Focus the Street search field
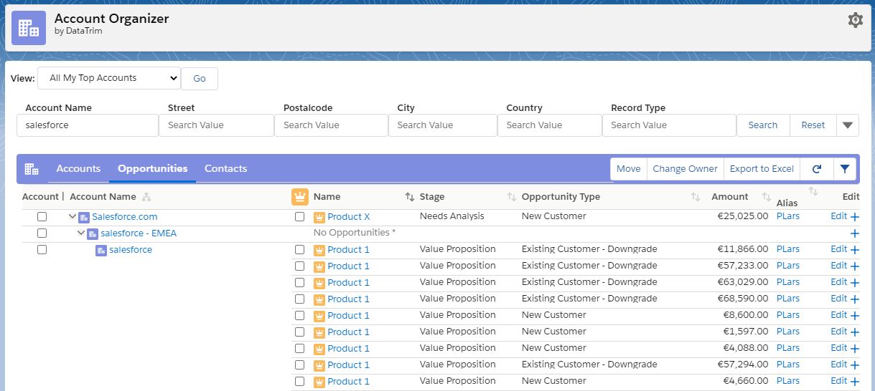This screenshot has width=875, height=391. click(x=217, y=125)
